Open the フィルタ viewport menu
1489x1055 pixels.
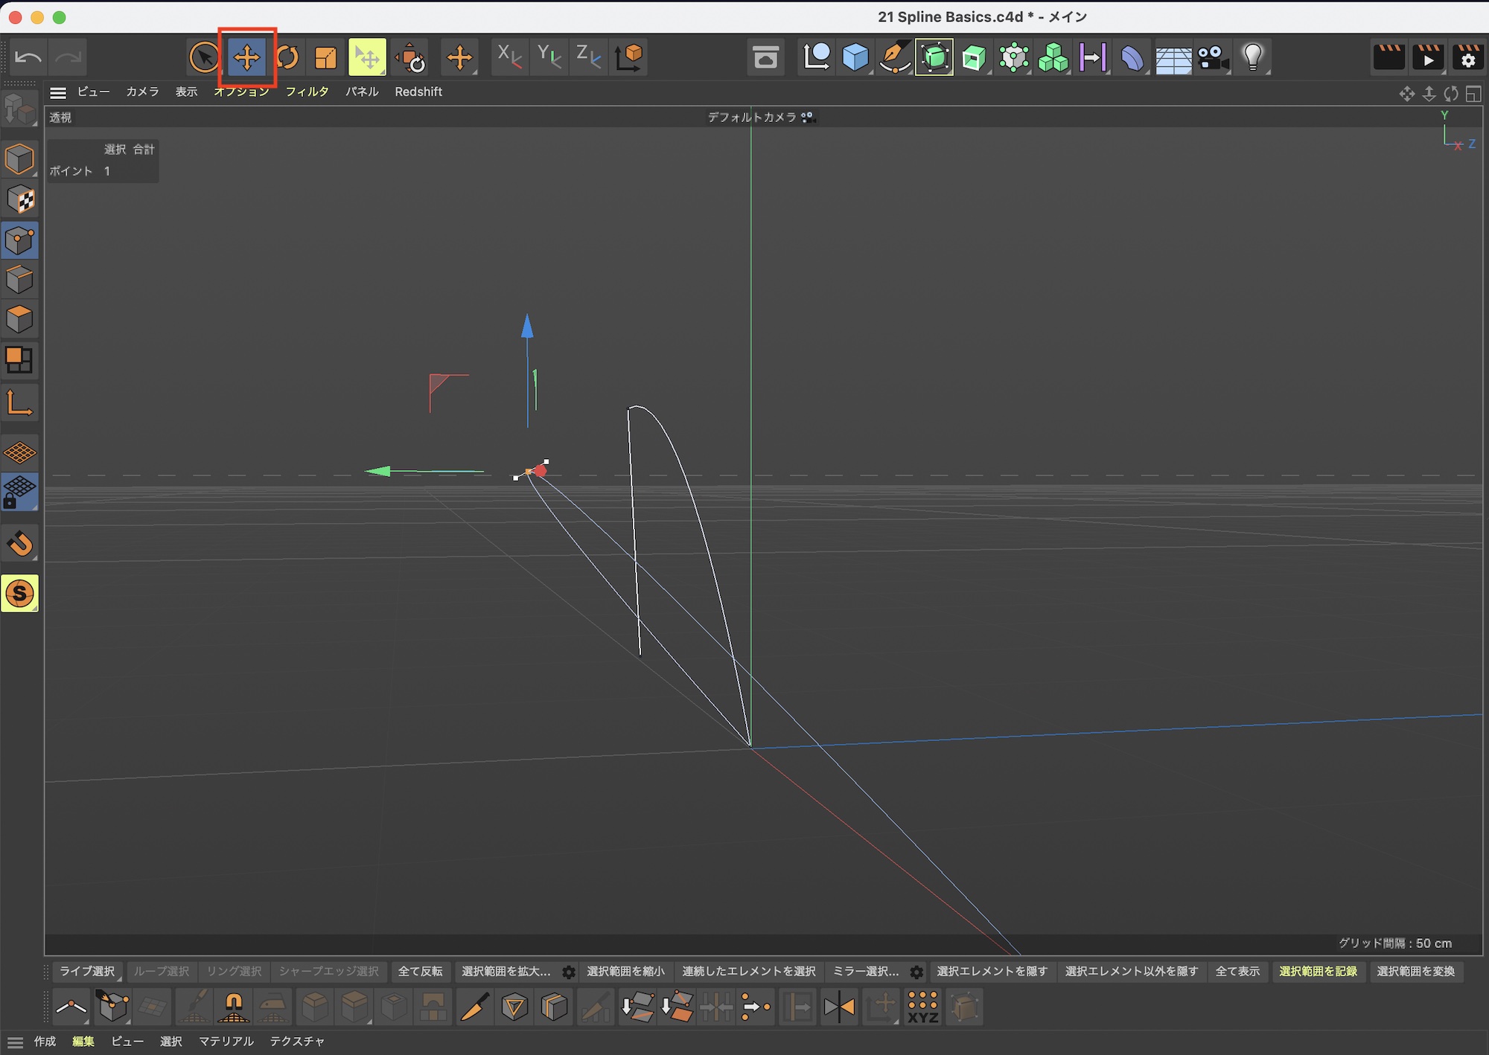click(x=307, y=92)
